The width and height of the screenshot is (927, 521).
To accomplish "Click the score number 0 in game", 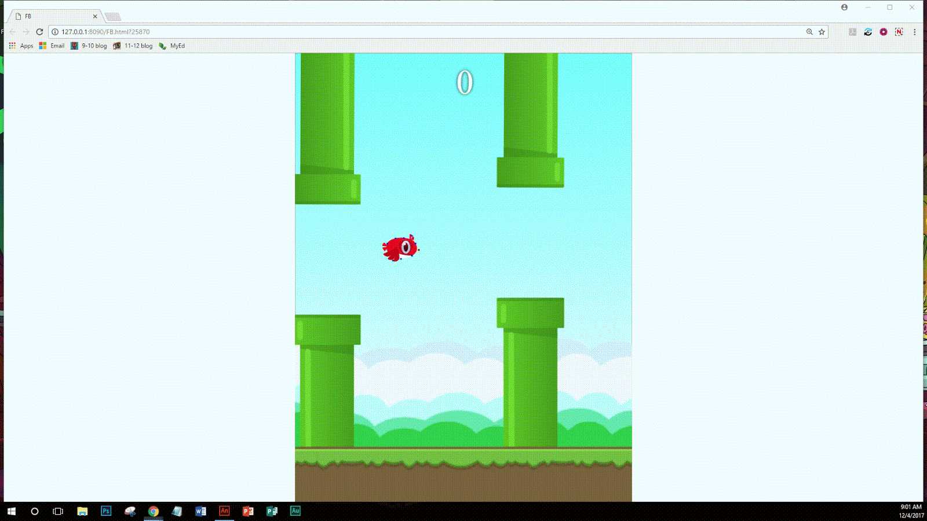I will (464, 82).
